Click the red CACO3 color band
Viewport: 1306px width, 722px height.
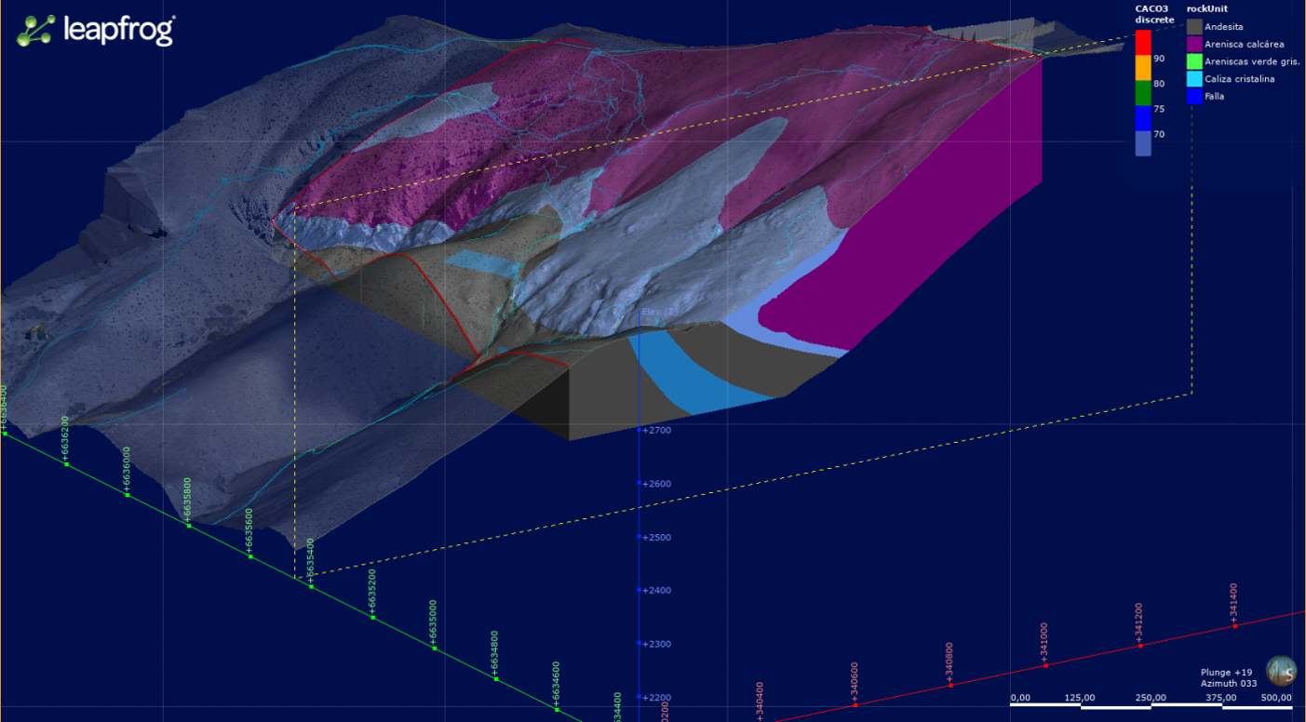[x=1143, y=43]
